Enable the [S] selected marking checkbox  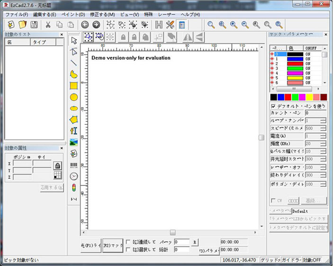(x=128, y=249)
